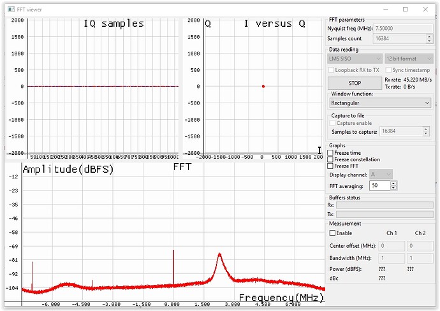Tick the Measurement Enable checkbox
Viewport: 440px width, 311px height.
[x=332, y=233]
